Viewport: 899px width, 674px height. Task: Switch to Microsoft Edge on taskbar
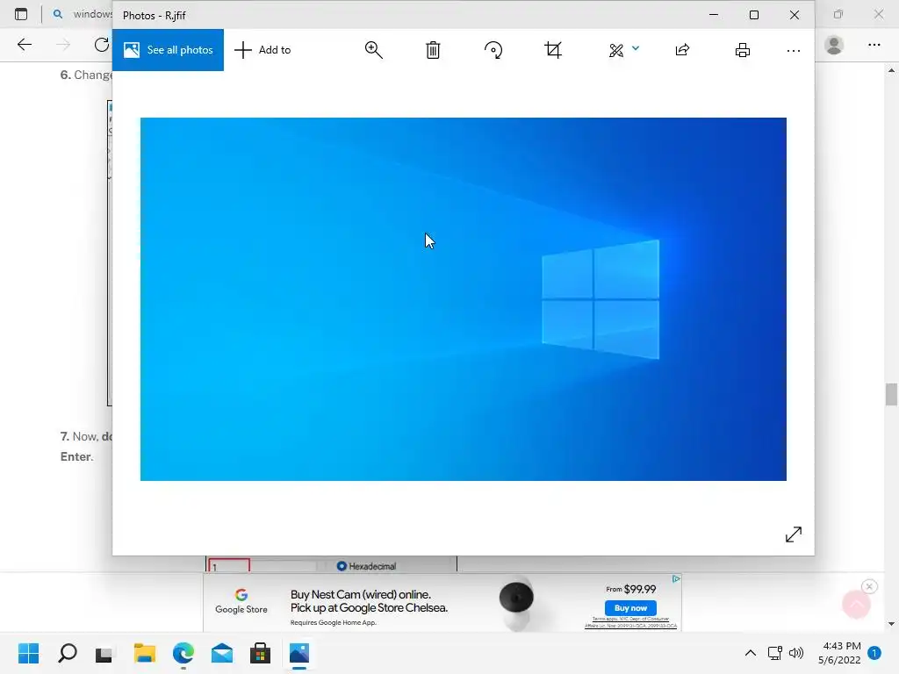point(183,653)
